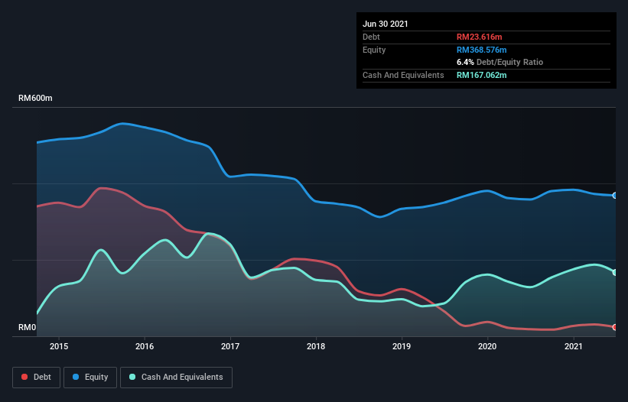The image size is (628, 402).
Task: Click the RM600m y-axis label
Action: coord(35,98)
